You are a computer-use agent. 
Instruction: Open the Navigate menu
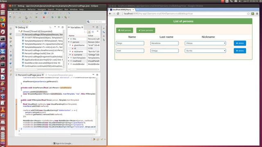click(42, 9)
